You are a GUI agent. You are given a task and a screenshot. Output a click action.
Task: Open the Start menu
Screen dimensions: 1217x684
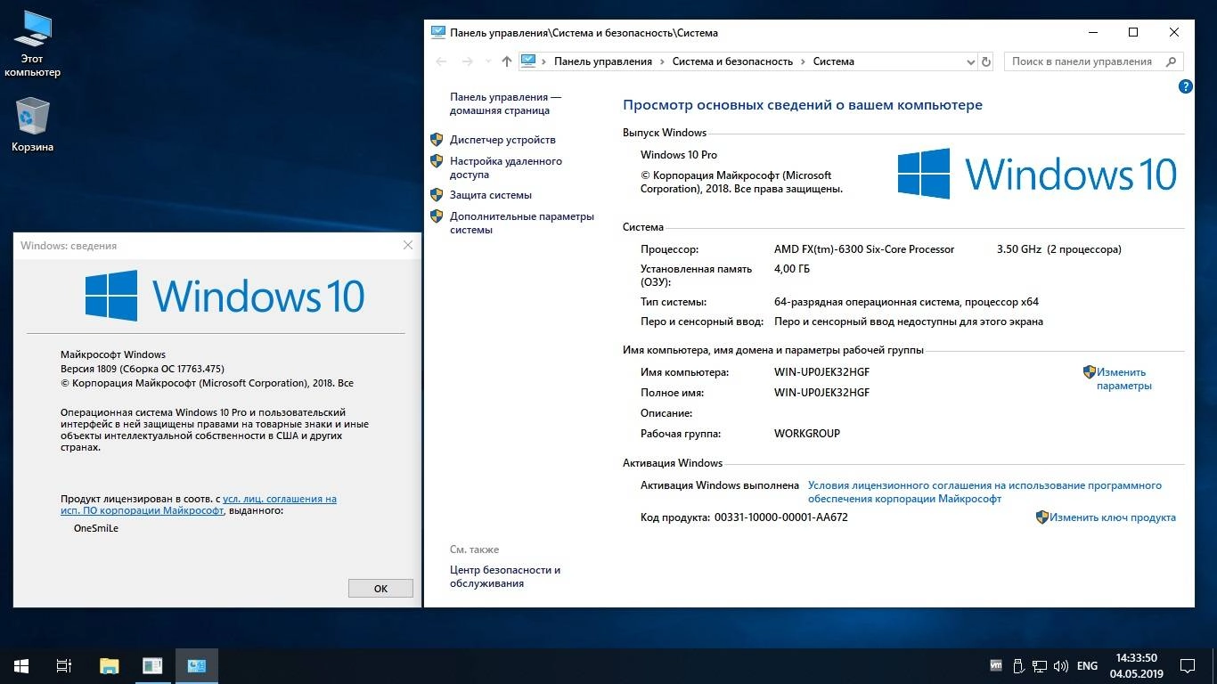pos(20,665)
